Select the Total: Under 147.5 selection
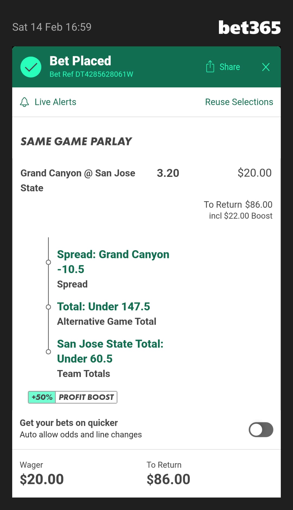This screenshot has height=510, width=293. click(103, 307)
